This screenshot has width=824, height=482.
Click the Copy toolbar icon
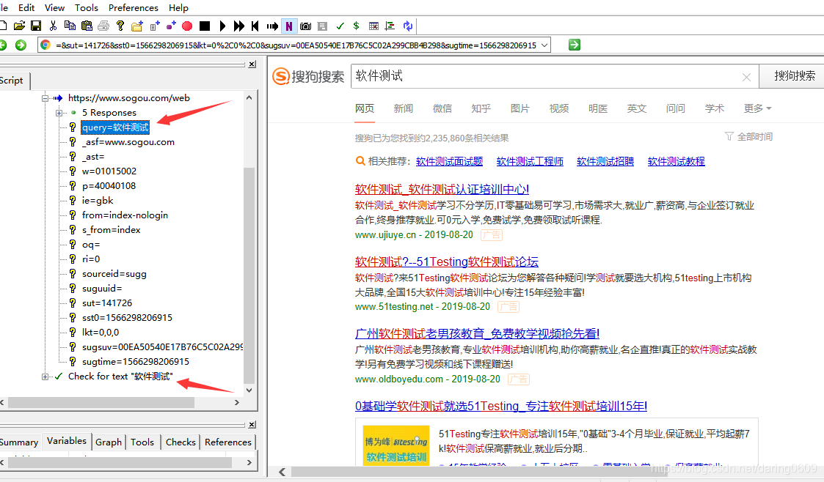[x=70, y=26]
